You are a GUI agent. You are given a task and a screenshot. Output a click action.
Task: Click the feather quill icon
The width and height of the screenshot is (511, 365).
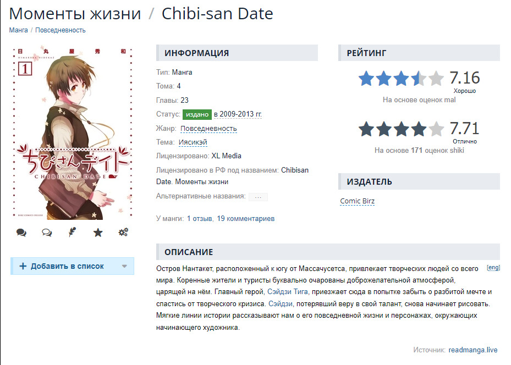pos(72,233)
